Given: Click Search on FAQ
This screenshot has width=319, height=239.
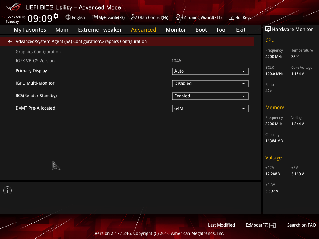Looking at the screenshot, I should (302, 225).
